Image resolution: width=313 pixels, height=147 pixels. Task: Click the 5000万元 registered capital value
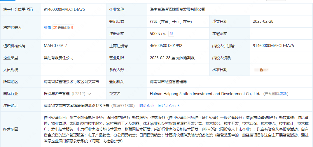[x=158, y=34]
